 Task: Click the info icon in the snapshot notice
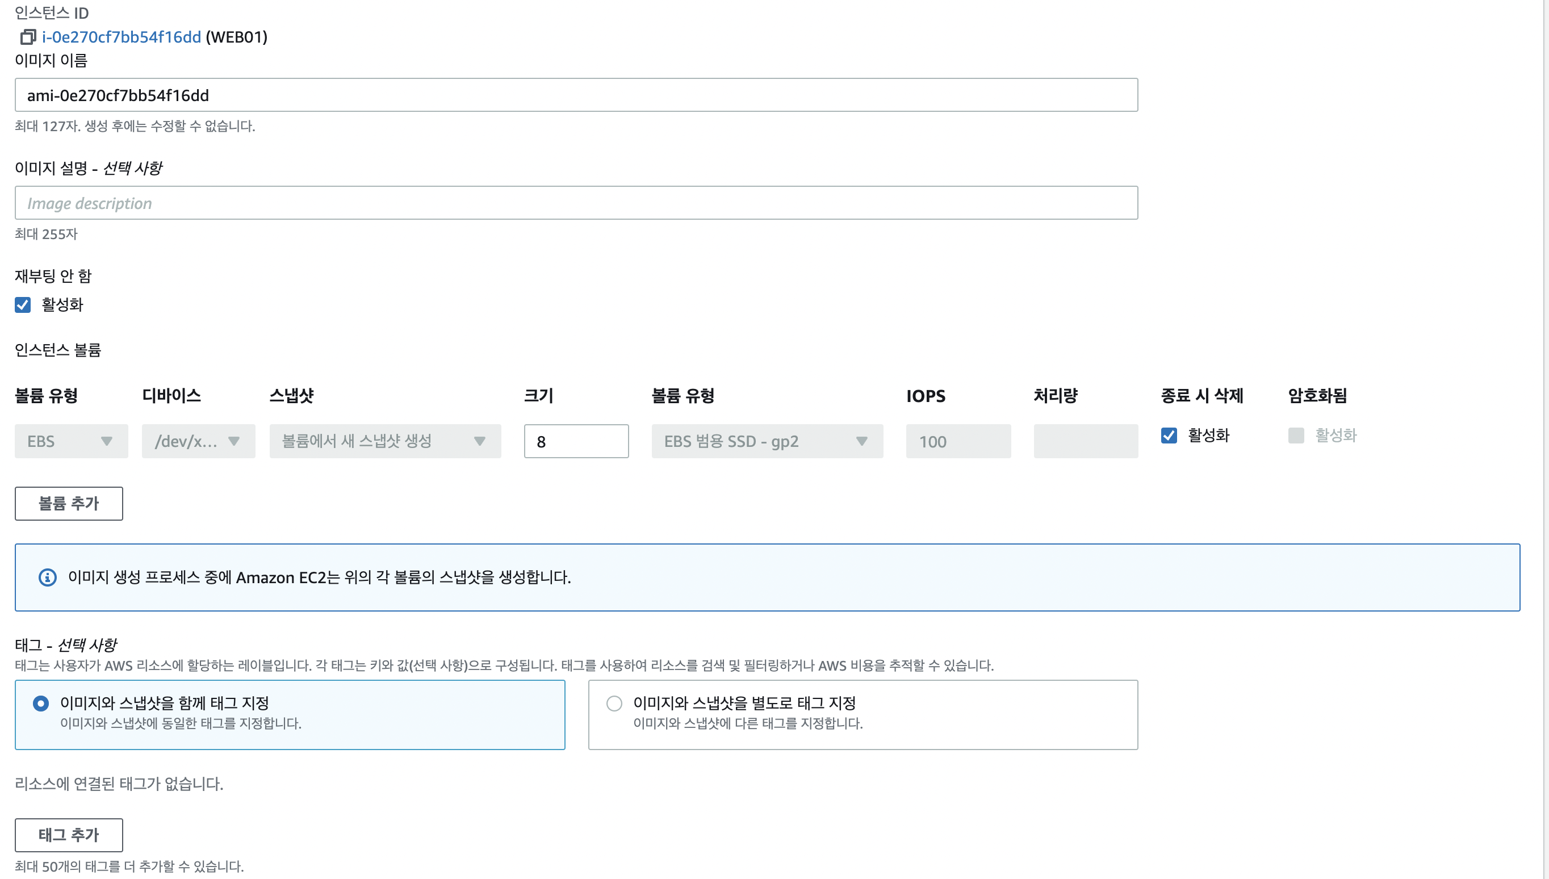48,577
